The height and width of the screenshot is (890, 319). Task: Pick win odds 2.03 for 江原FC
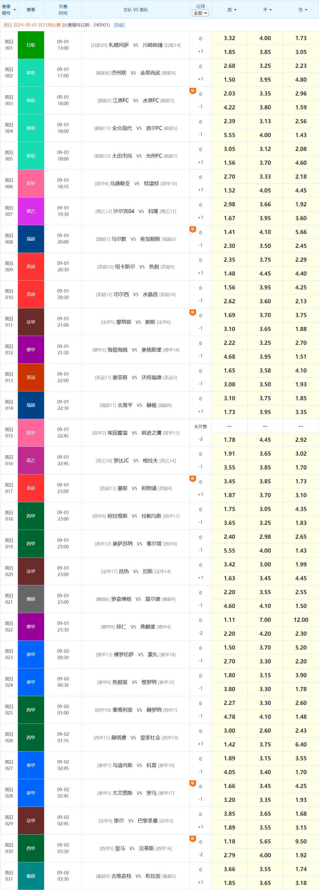[x=229, y=93]
